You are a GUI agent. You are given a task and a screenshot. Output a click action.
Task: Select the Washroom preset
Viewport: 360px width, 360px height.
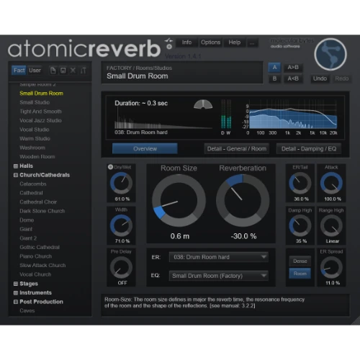32,148
